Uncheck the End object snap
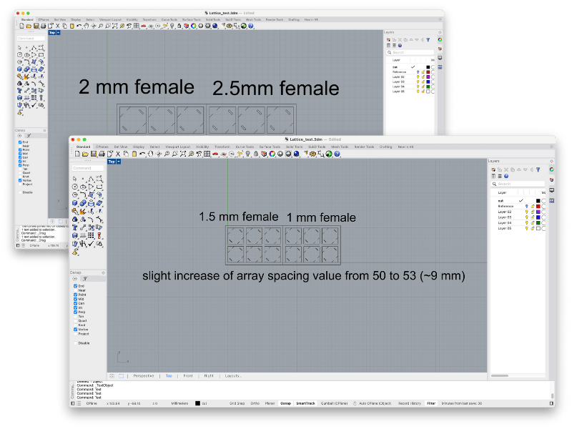Image resolution: width=572 pixels, height=429 pixels. pos(76,285)
